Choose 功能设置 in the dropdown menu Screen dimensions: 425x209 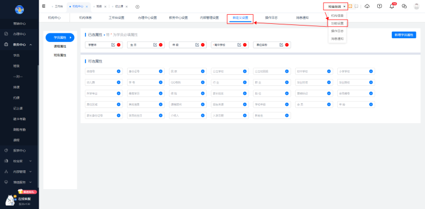(337, 23)
